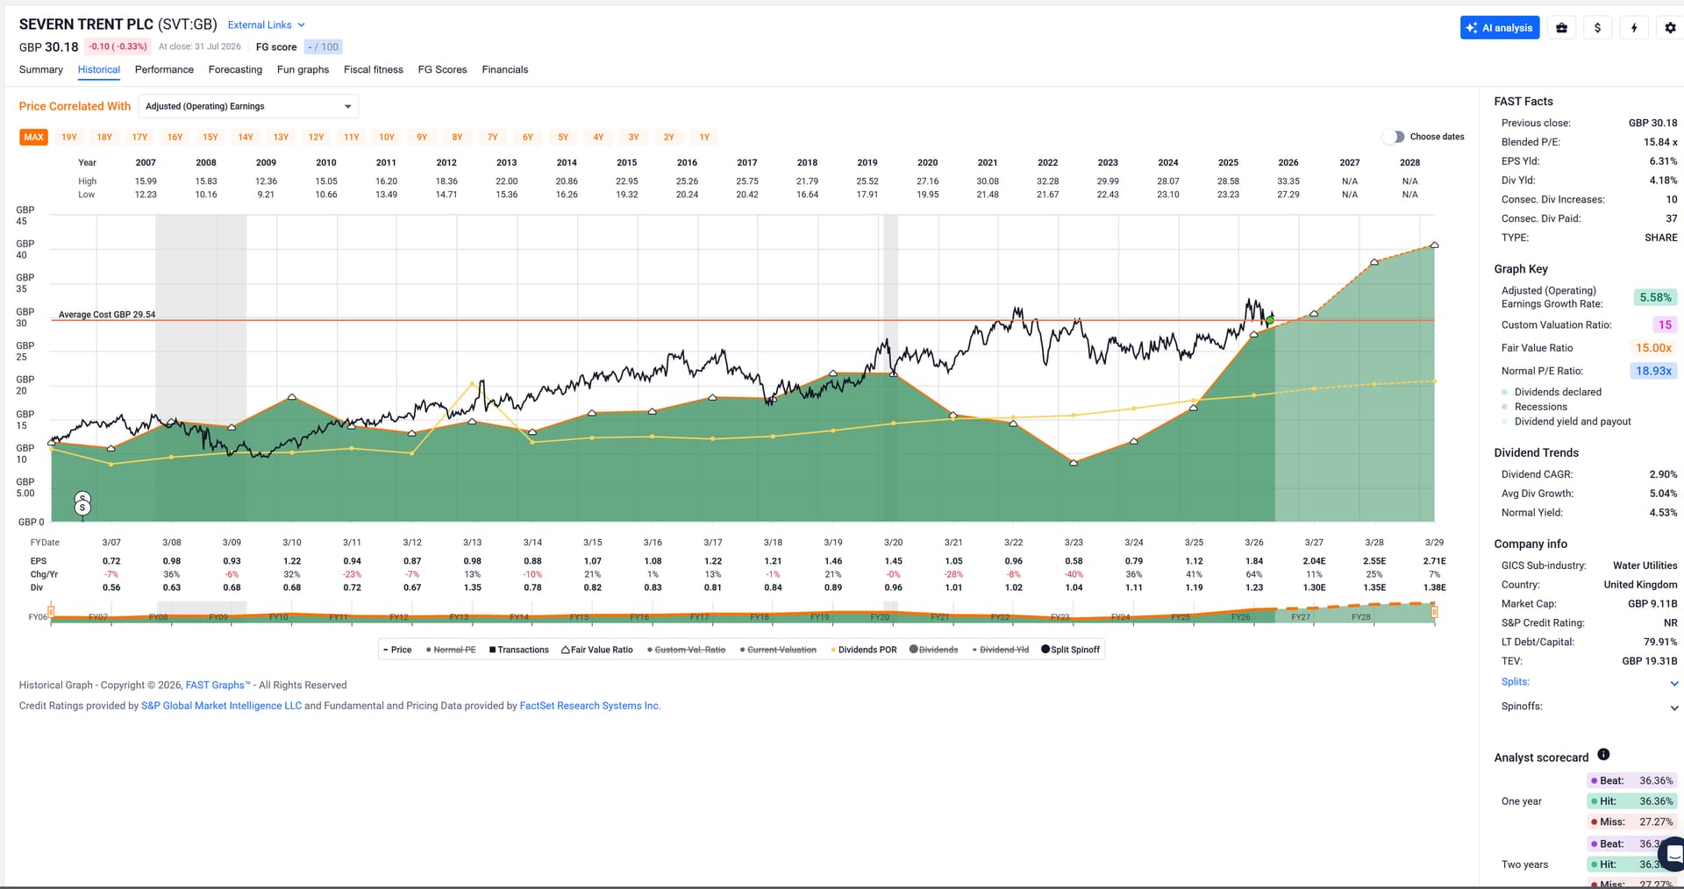Open S&P Global Market Intelligence LLC link
This screenshot has width=1684, height=889.
click(221, 706)
